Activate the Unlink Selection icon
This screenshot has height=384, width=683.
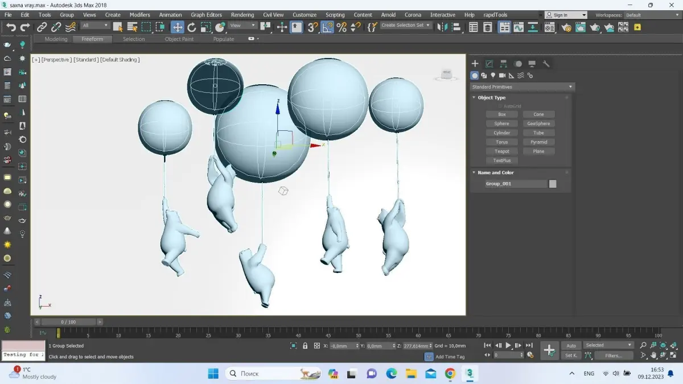[x=56, y=27]
